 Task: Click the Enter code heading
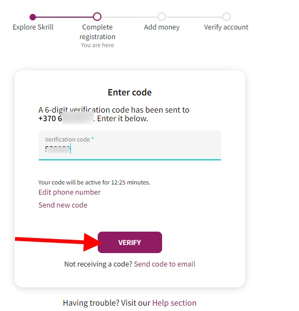130,92
